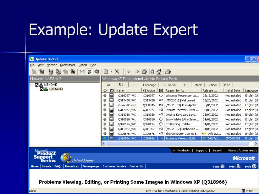Click the green status dot for Q318966
Viewport: 259px width, 194px height.
(105, 138)
